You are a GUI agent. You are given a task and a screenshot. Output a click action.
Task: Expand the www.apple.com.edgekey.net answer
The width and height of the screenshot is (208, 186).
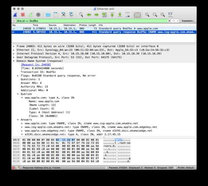[22, 131]
